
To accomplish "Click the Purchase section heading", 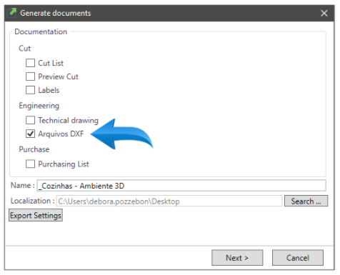I will point(34,149).
